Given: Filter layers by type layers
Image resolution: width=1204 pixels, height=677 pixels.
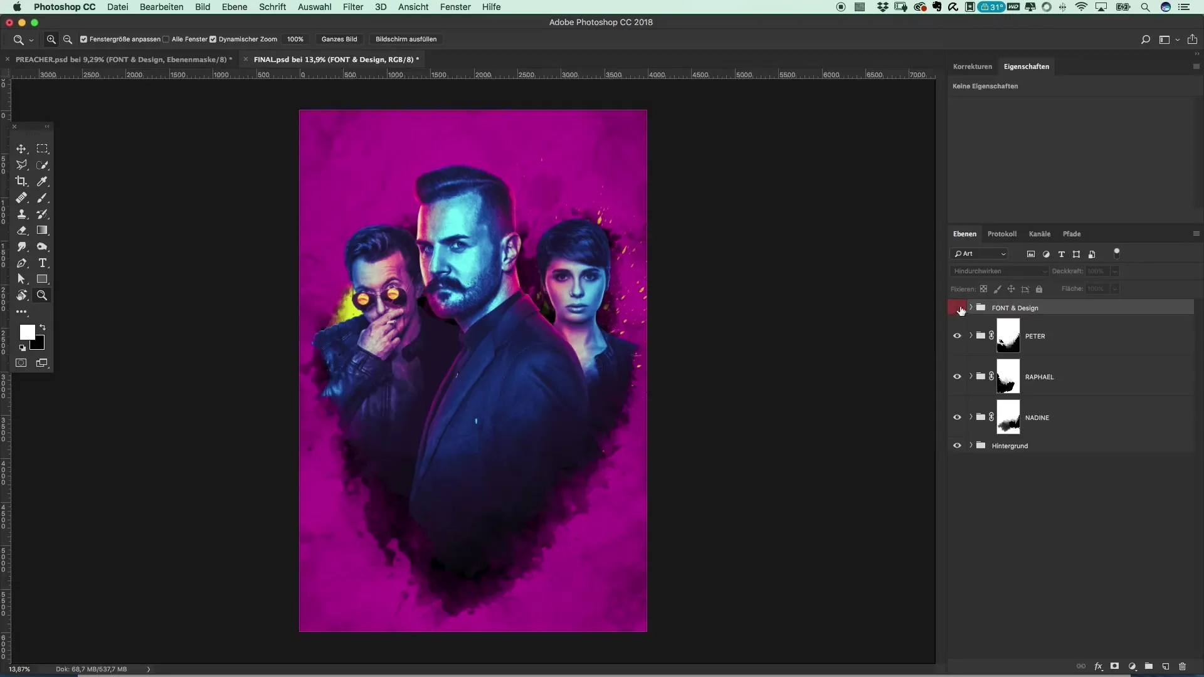Looking at the screenshot, I should pos(1061,255).
